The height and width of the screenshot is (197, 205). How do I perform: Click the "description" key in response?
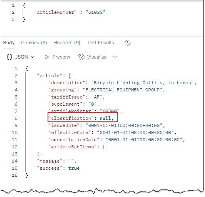[x=67, y=83]
